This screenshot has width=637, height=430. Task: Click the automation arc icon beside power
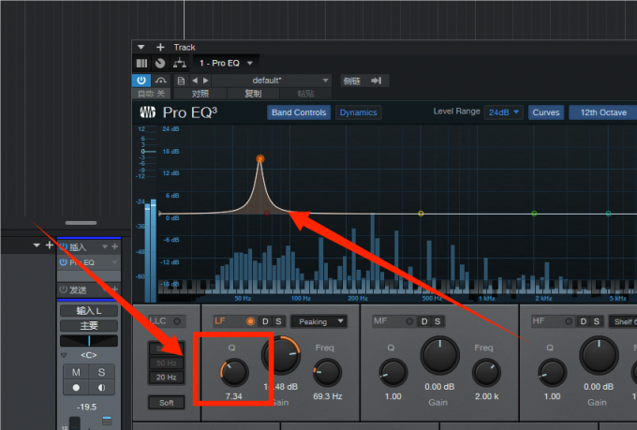point(161,81)
